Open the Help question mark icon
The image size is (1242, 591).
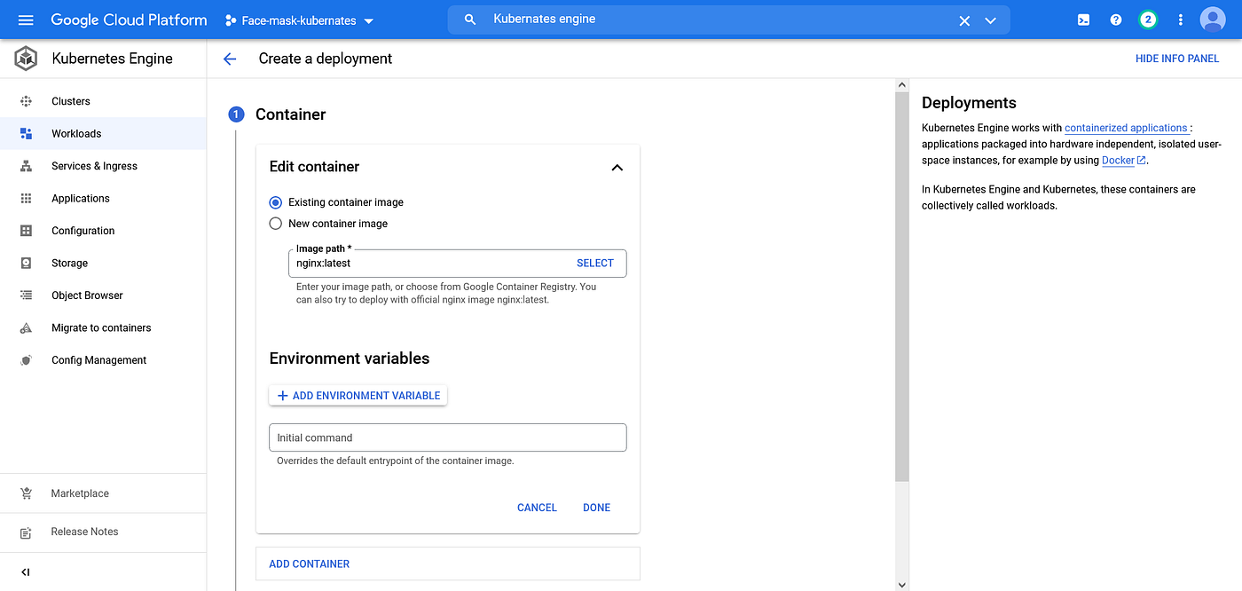tap(1116, 20)
